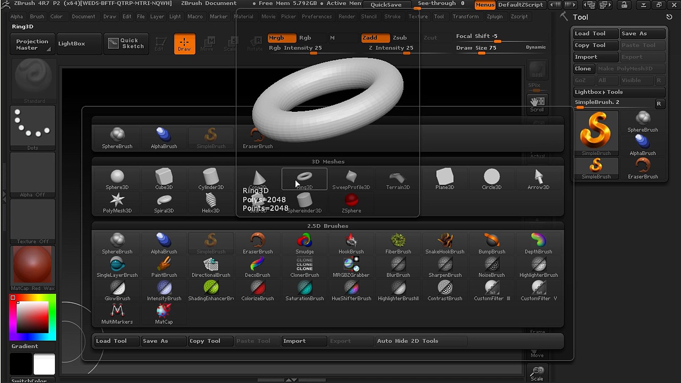Select the Spiral3D mesh
The image size is (681, 383).
(x=164, y=203)
